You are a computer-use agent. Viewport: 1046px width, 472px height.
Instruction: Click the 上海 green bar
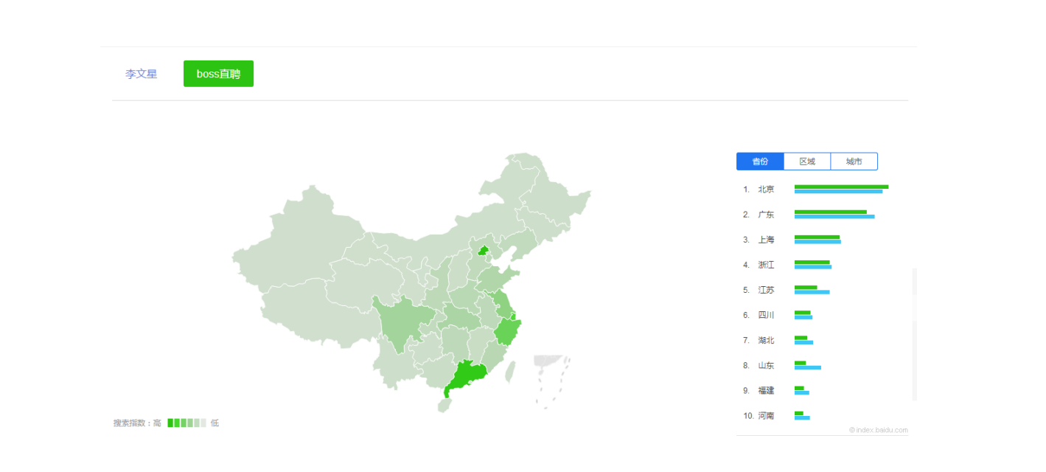tap(817, 237)
